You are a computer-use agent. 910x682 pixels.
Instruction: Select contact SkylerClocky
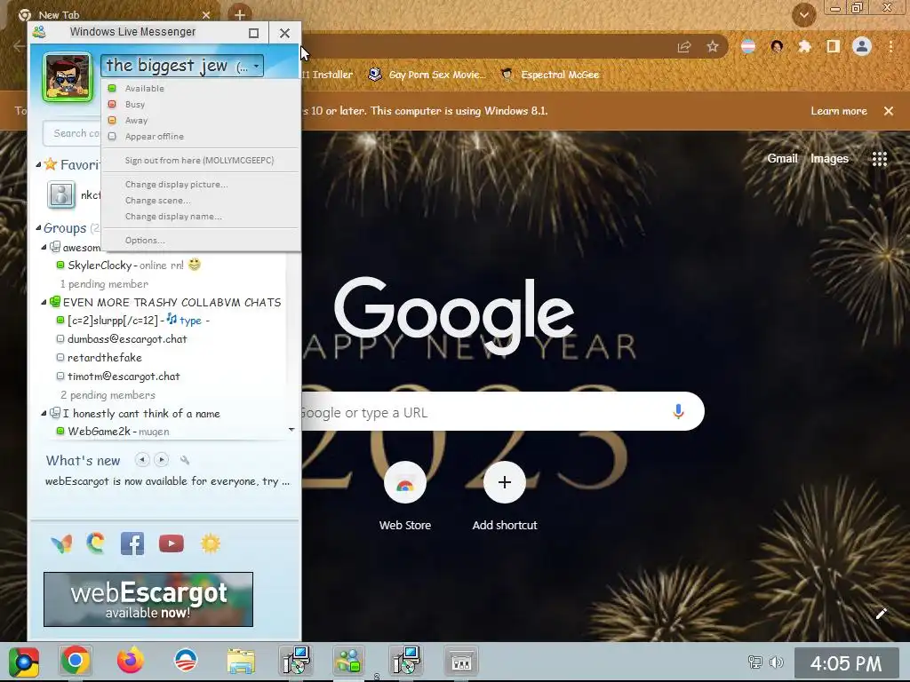point(100,265)
